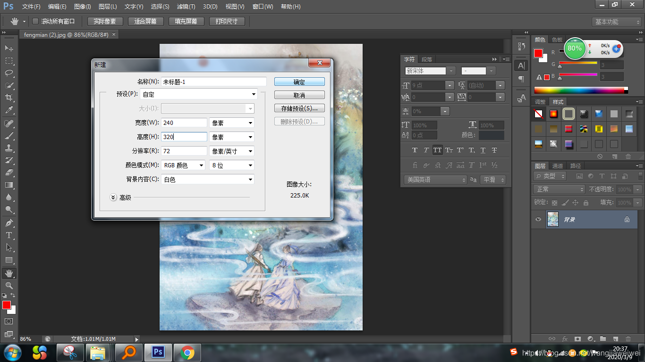This screenshot has height=362, width=645.
Task: Open the resolution units dropdown
Action: pyautogui.click(x=232, y=151)
